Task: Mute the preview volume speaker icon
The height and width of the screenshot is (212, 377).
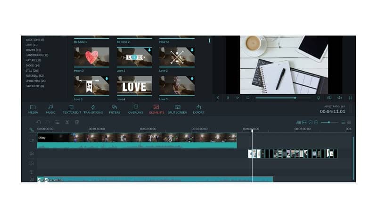Action: pyautogui.click(x=340, y=98)
